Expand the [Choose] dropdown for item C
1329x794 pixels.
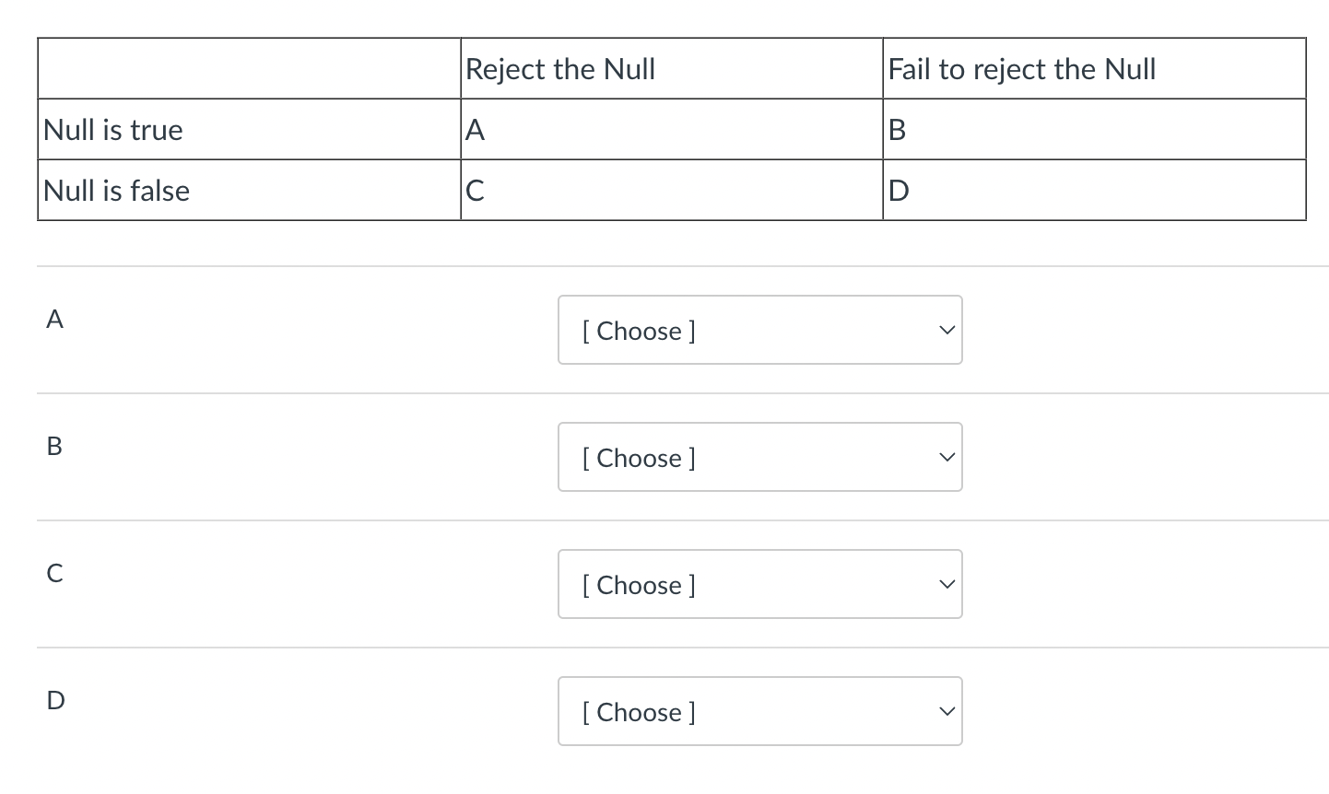point(759,584)
